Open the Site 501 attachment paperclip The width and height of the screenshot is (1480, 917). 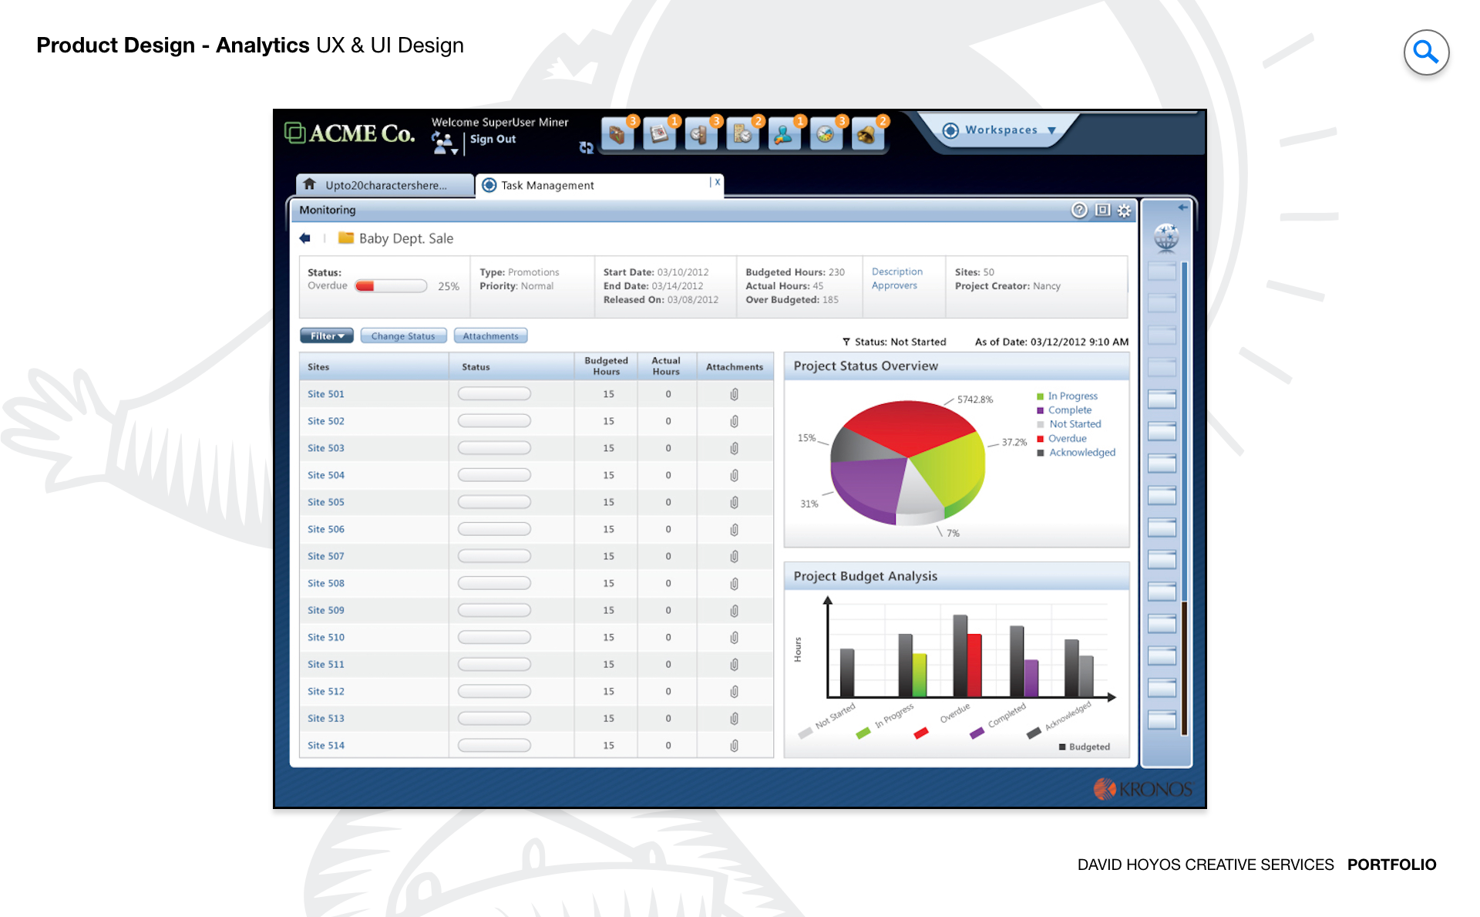click(x=735, y=394)
